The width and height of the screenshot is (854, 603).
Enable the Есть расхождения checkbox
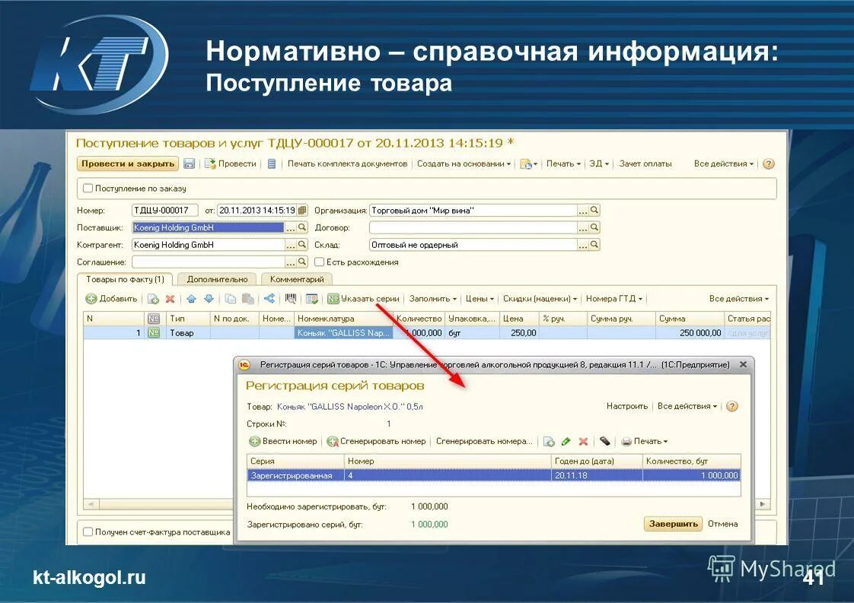click(x=318, y=261)
